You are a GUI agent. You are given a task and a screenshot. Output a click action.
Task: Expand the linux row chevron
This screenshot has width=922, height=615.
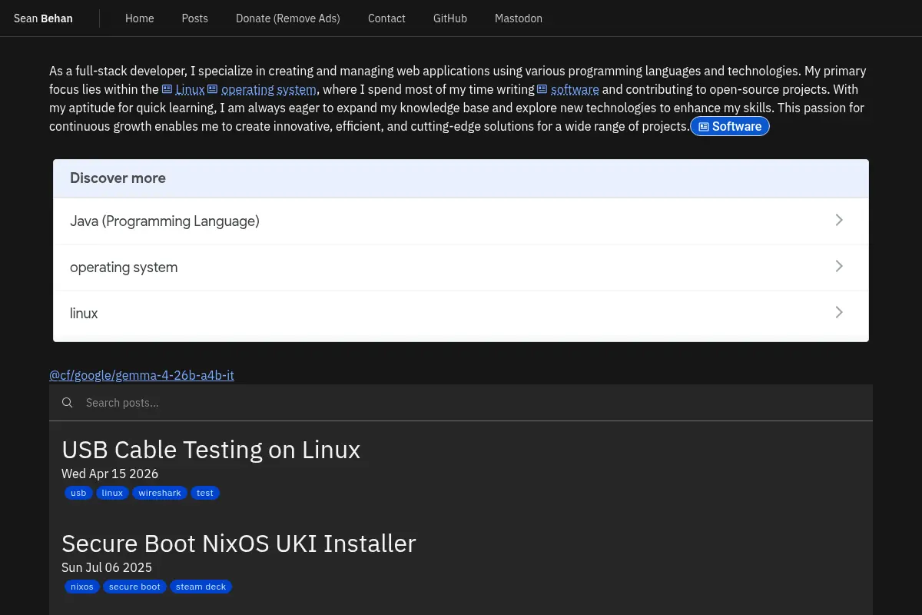coord(839,312)
